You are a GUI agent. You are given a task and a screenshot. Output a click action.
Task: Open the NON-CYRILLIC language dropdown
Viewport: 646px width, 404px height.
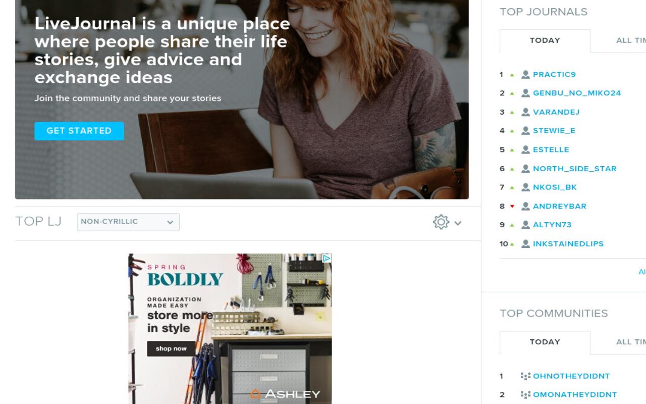coord(128,222)
